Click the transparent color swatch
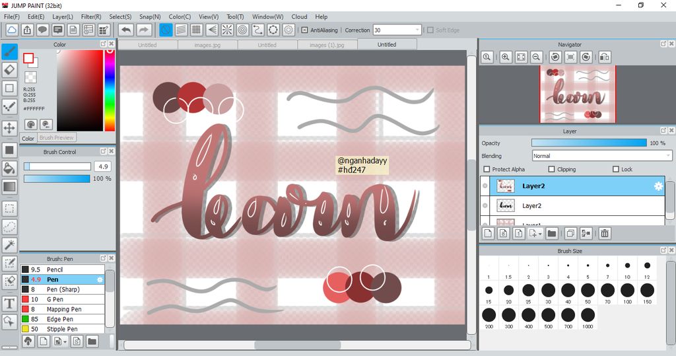Screen dimensions: 676x356 [x=30, y=77]
